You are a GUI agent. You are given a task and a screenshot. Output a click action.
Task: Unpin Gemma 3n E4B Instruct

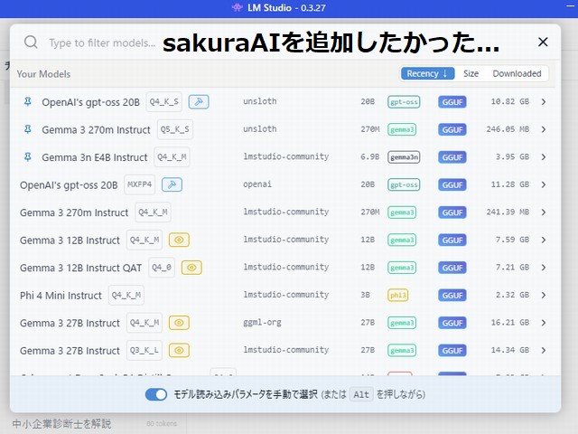coord(28,156)
